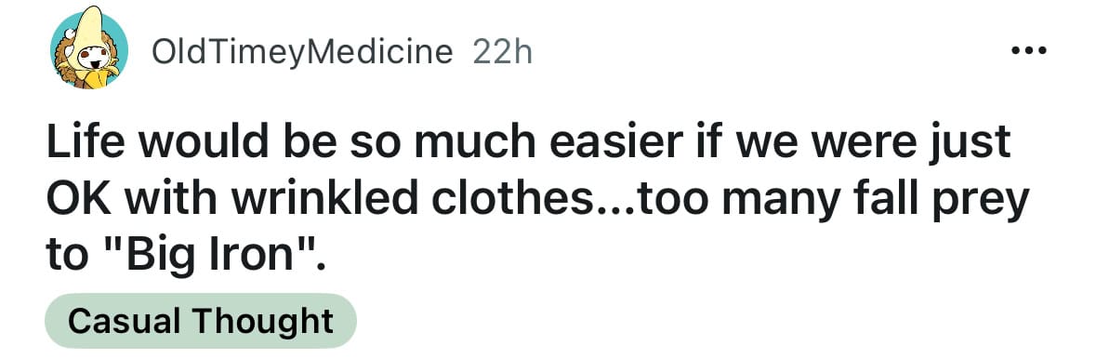Click the leftmost dot of the overflow icon
1096x359 pixels.
[1017, 50]
